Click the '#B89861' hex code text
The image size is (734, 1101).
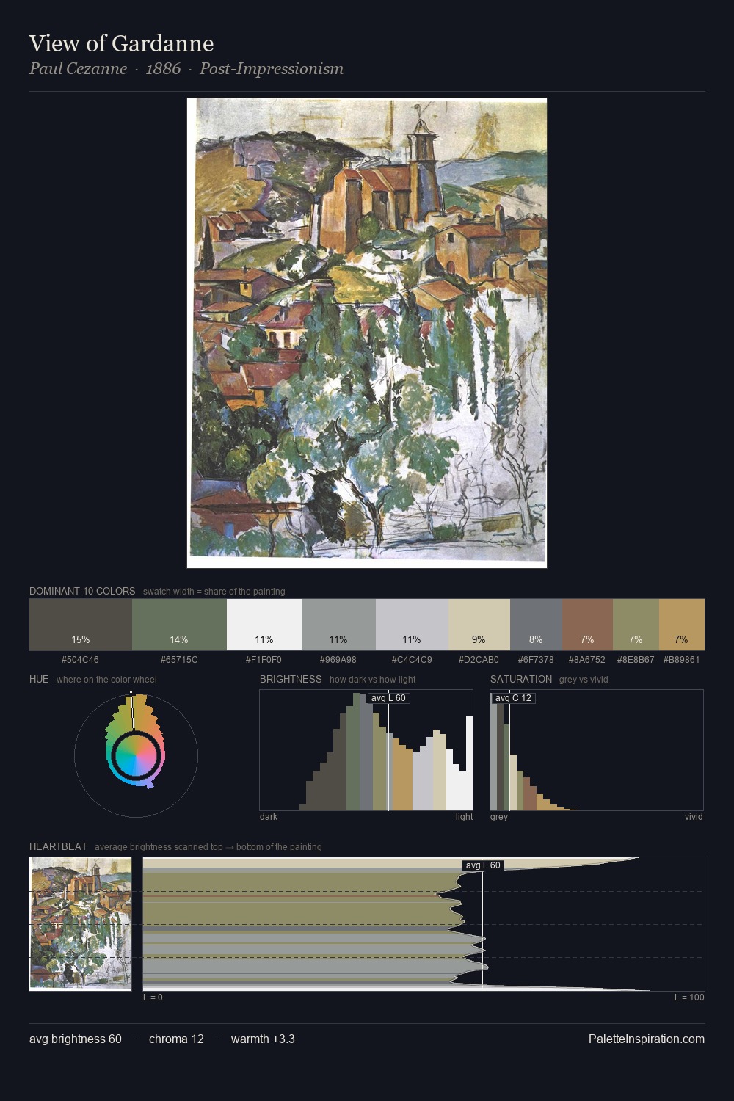point(681,660)
